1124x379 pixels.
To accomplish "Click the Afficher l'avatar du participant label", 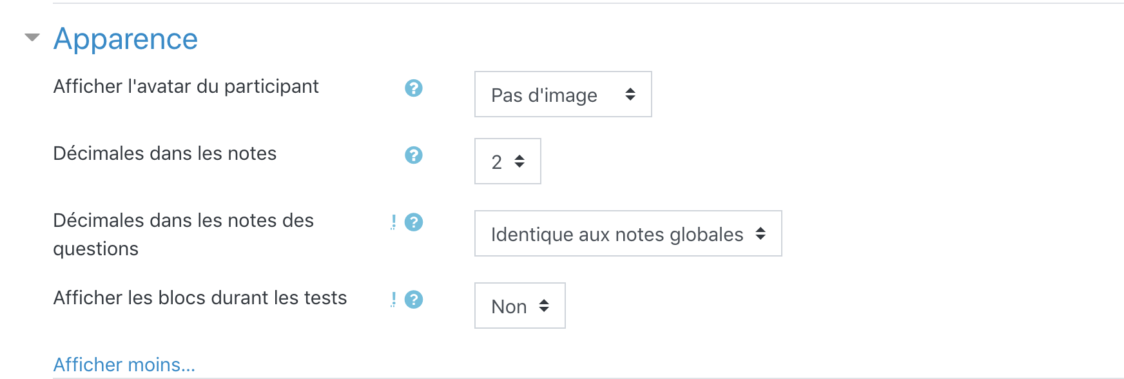I will point(186,86).
